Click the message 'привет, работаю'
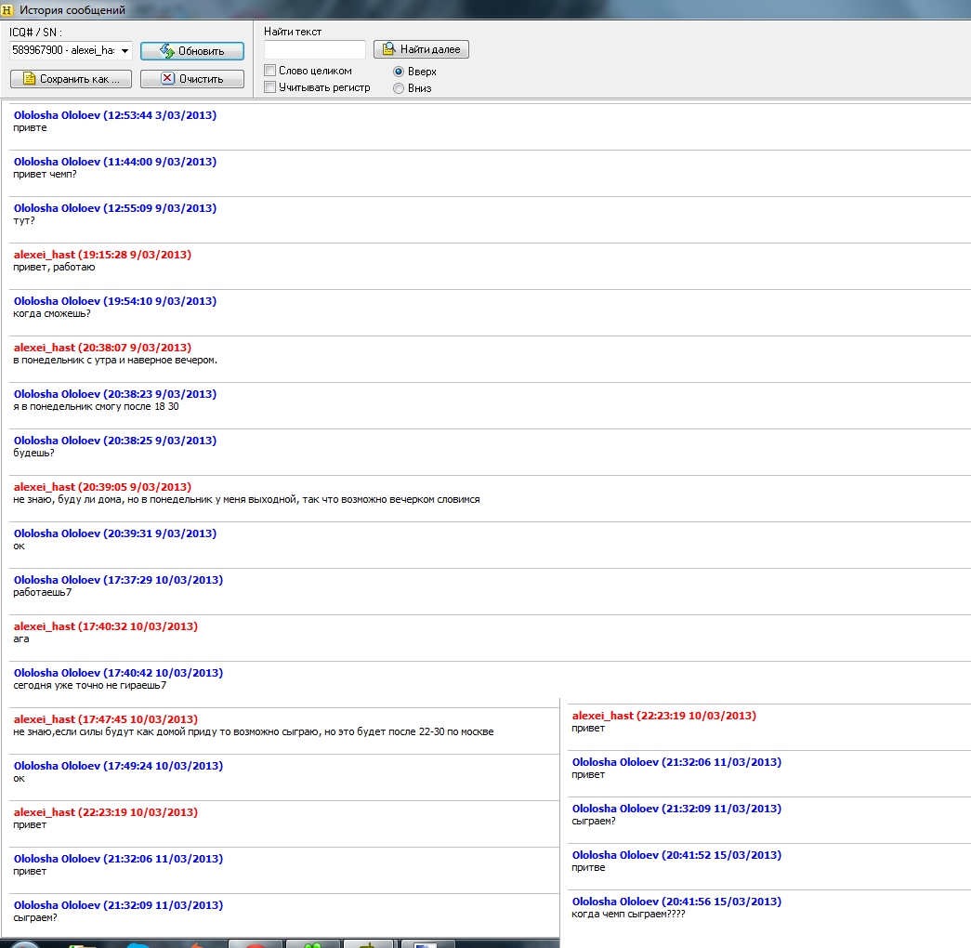 54,268
